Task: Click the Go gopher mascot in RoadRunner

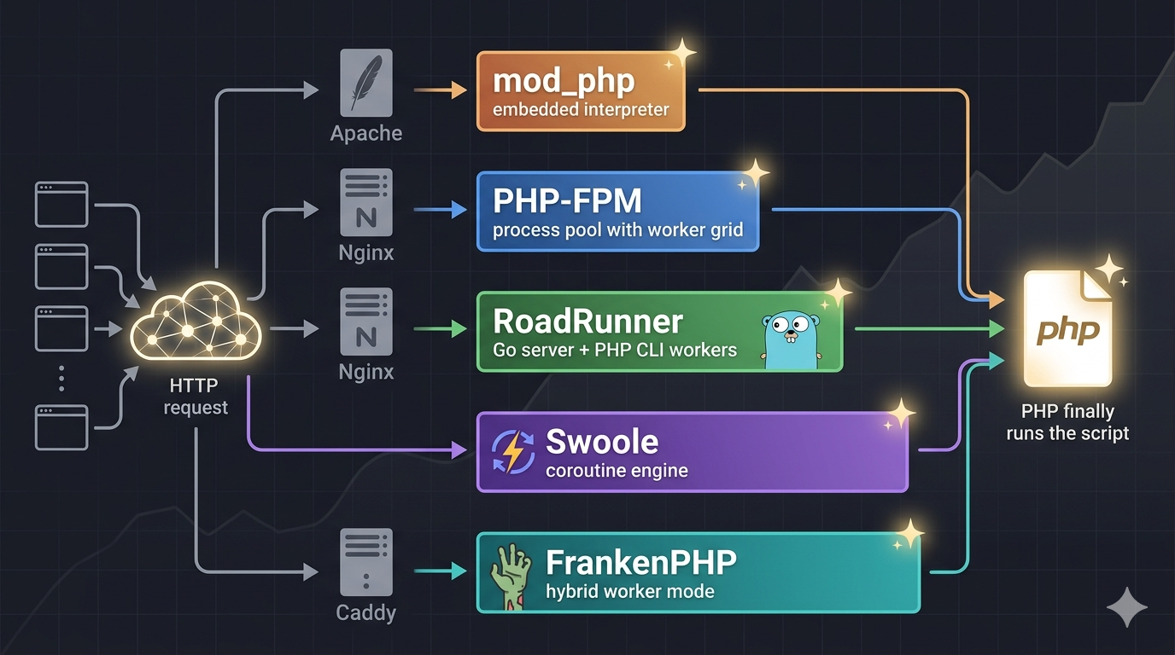Action: pos(790,339)
